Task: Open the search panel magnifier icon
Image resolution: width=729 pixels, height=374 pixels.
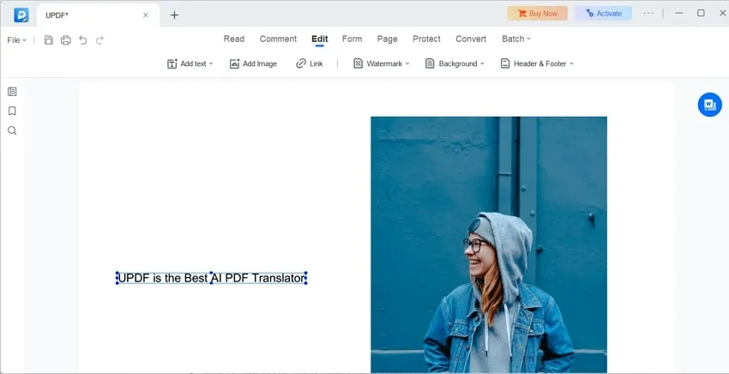Action: click(12, 130)
